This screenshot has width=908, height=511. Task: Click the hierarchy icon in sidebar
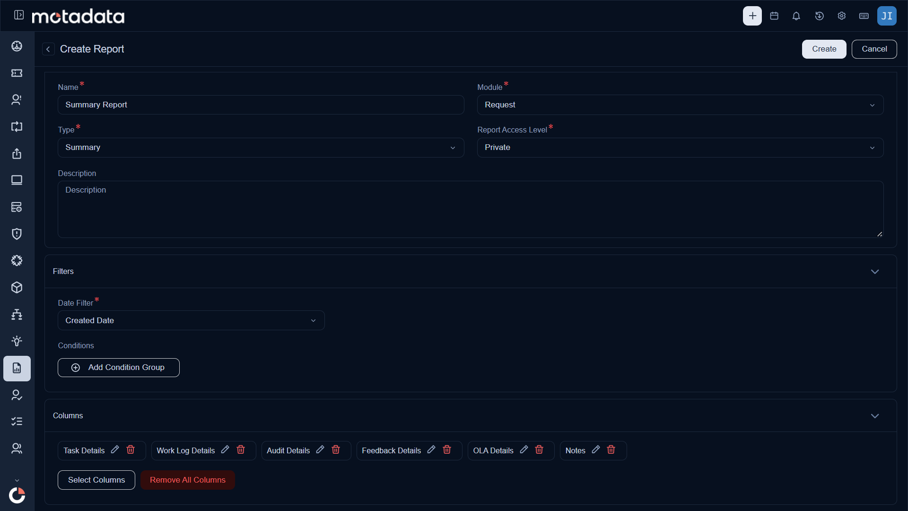[x=17, y=314]
